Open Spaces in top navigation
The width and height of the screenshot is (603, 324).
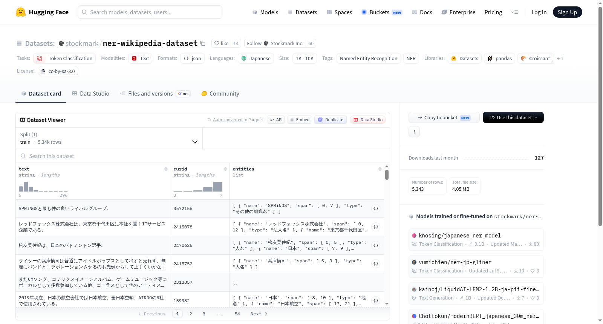point(340,12)
